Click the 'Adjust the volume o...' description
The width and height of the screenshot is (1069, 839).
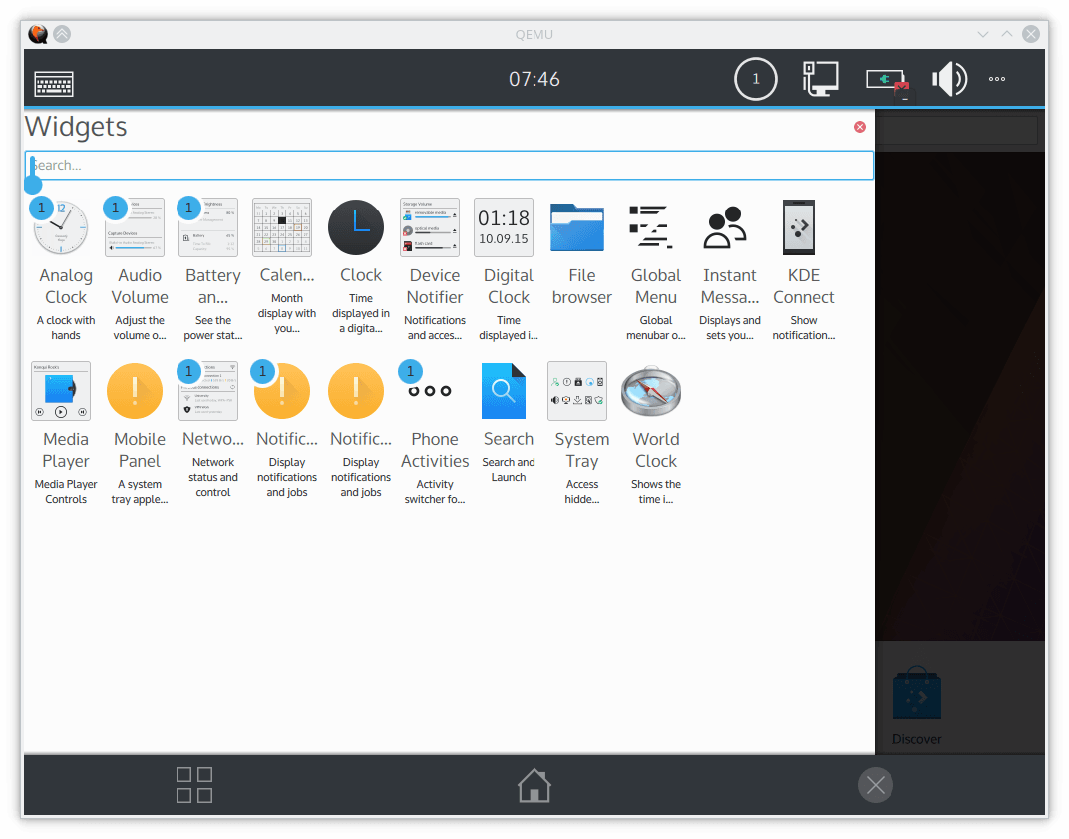(x=140, y=328)
